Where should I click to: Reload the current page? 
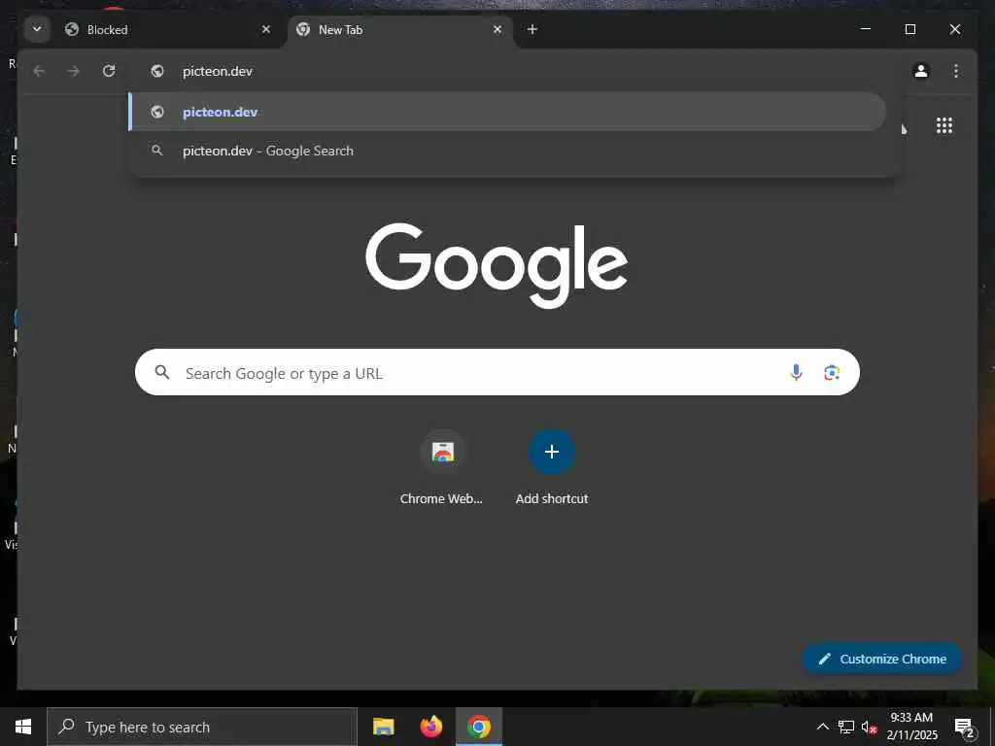109,71
